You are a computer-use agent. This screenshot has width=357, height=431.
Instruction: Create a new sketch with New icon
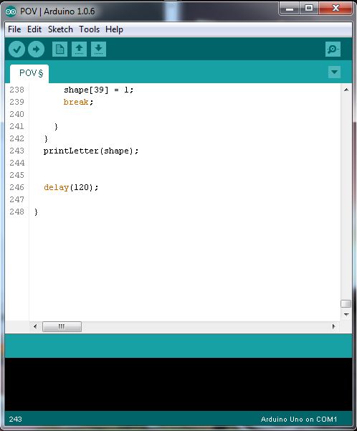pos(59,49)
